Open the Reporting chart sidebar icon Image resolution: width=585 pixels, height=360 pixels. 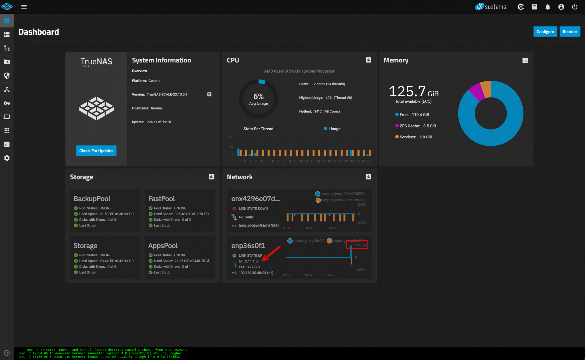coord(7,144)
